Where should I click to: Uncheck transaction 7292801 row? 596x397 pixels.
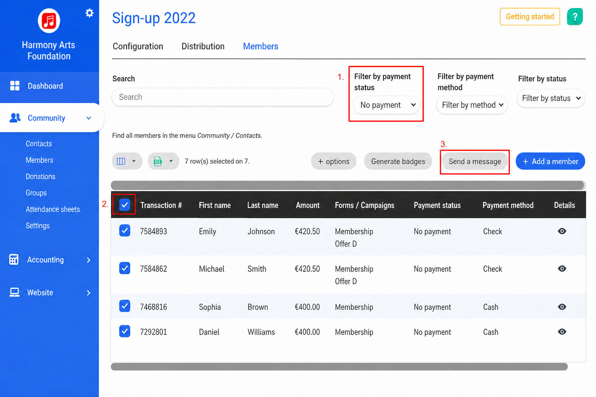(x=125, y=331)
